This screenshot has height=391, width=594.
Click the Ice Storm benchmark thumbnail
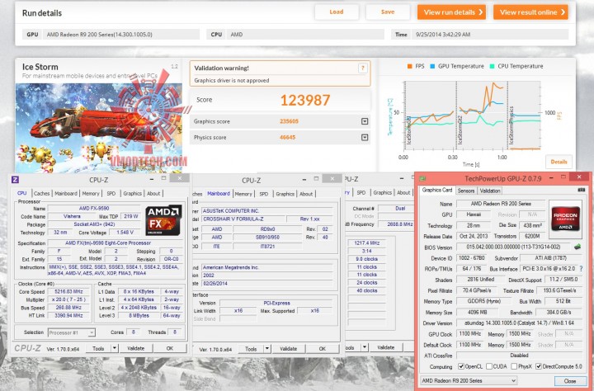click(x=98, y=128)
